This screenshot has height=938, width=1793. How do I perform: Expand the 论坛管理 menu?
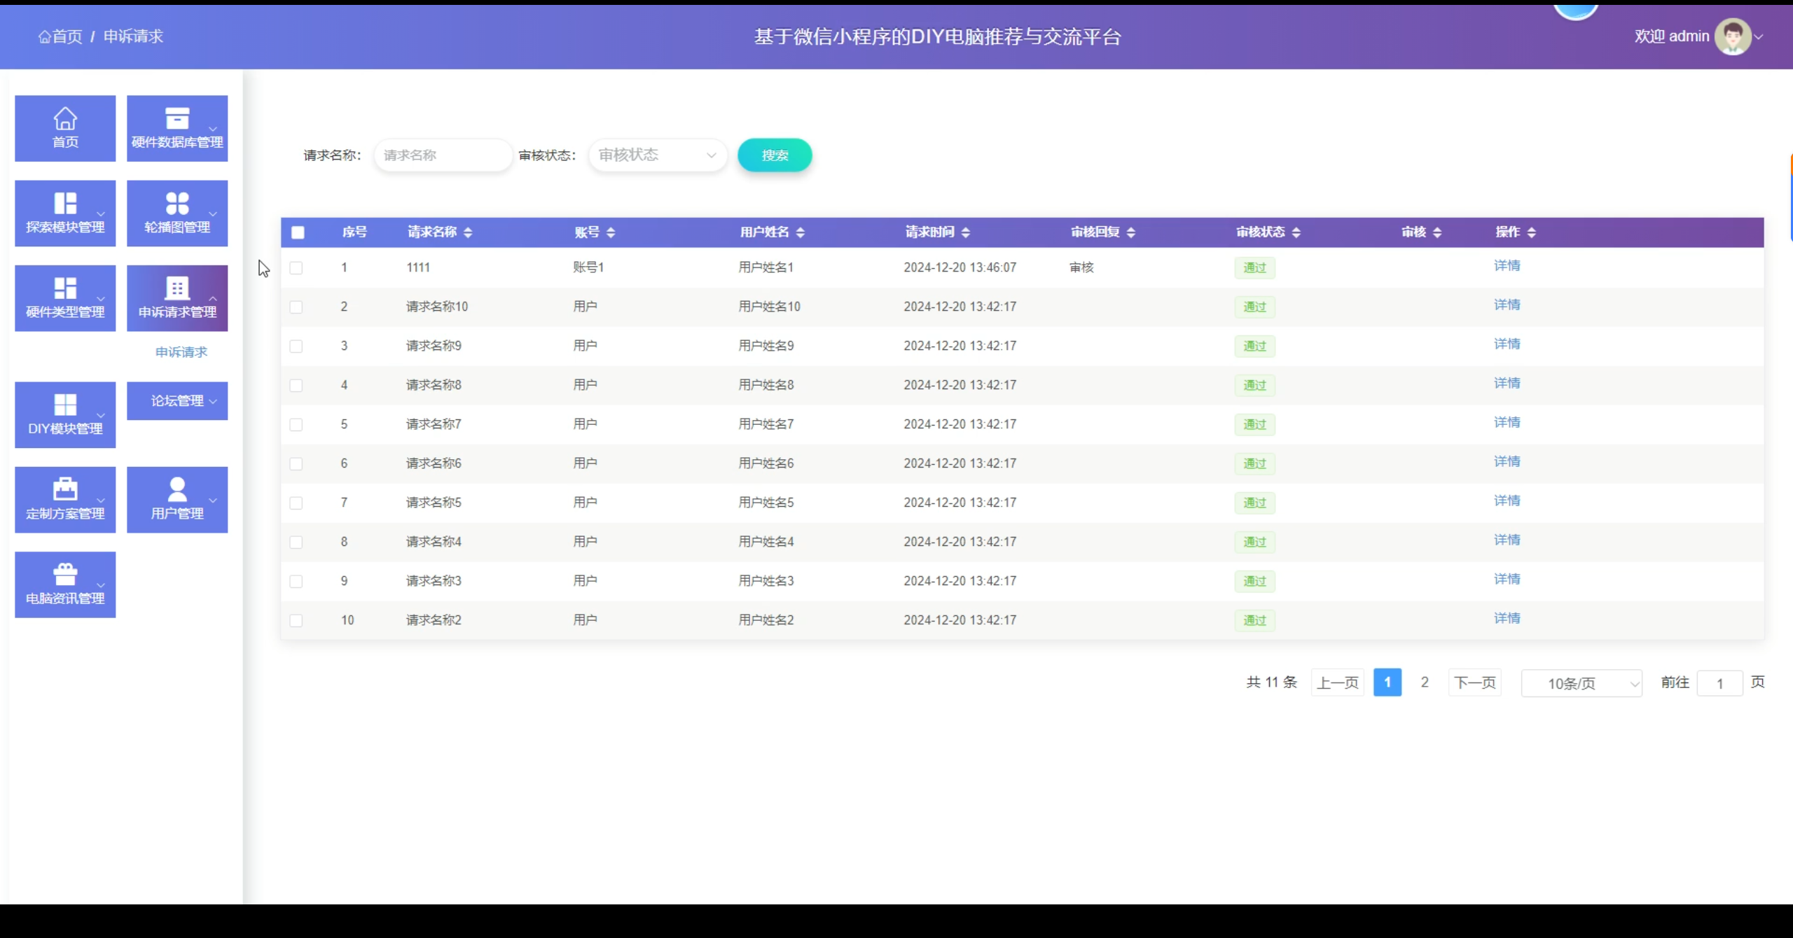[177, 401]
